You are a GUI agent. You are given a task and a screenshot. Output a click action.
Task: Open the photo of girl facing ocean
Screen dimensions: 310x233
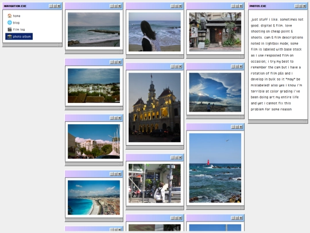154,32
